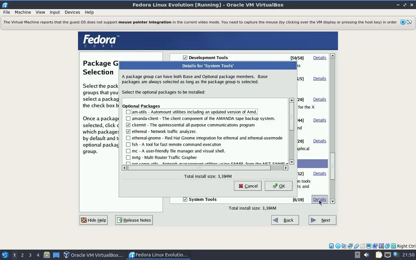Click the optional packages list down arrow
The image size is (416, 260).
pyautogui.click(x=292, y=162)
